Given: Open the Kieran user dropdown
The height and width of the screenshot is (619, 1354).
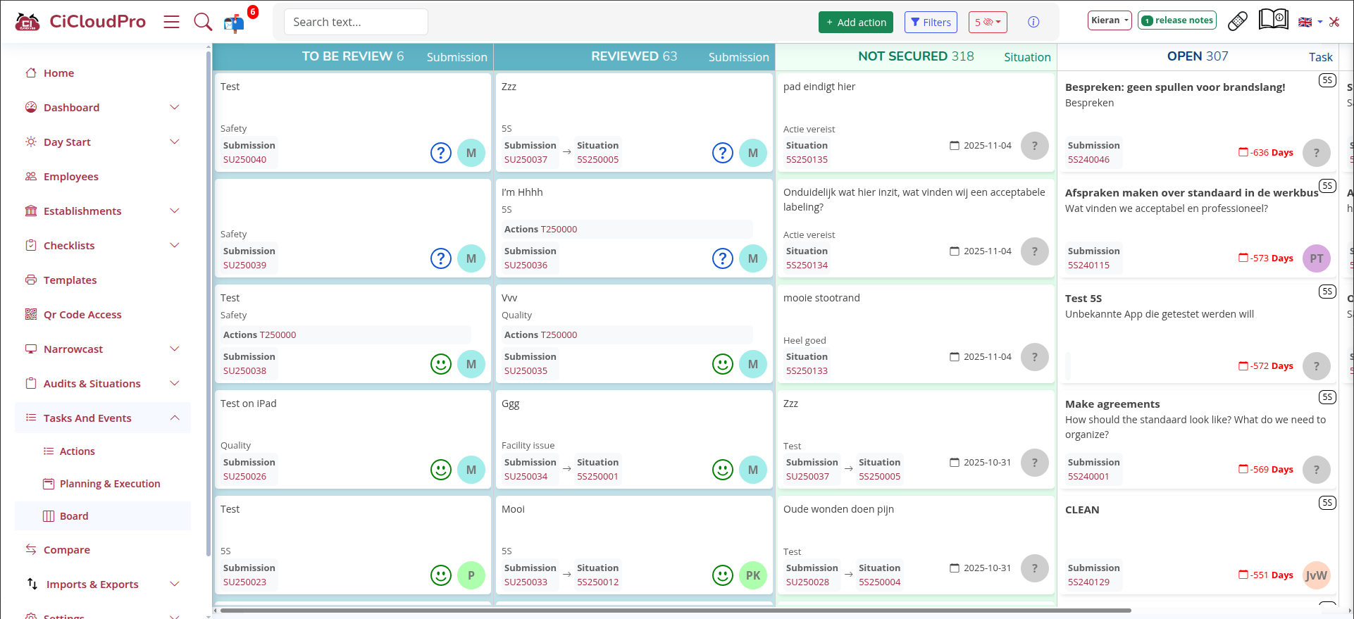Looking at the screenshot, I should 1110,20.
